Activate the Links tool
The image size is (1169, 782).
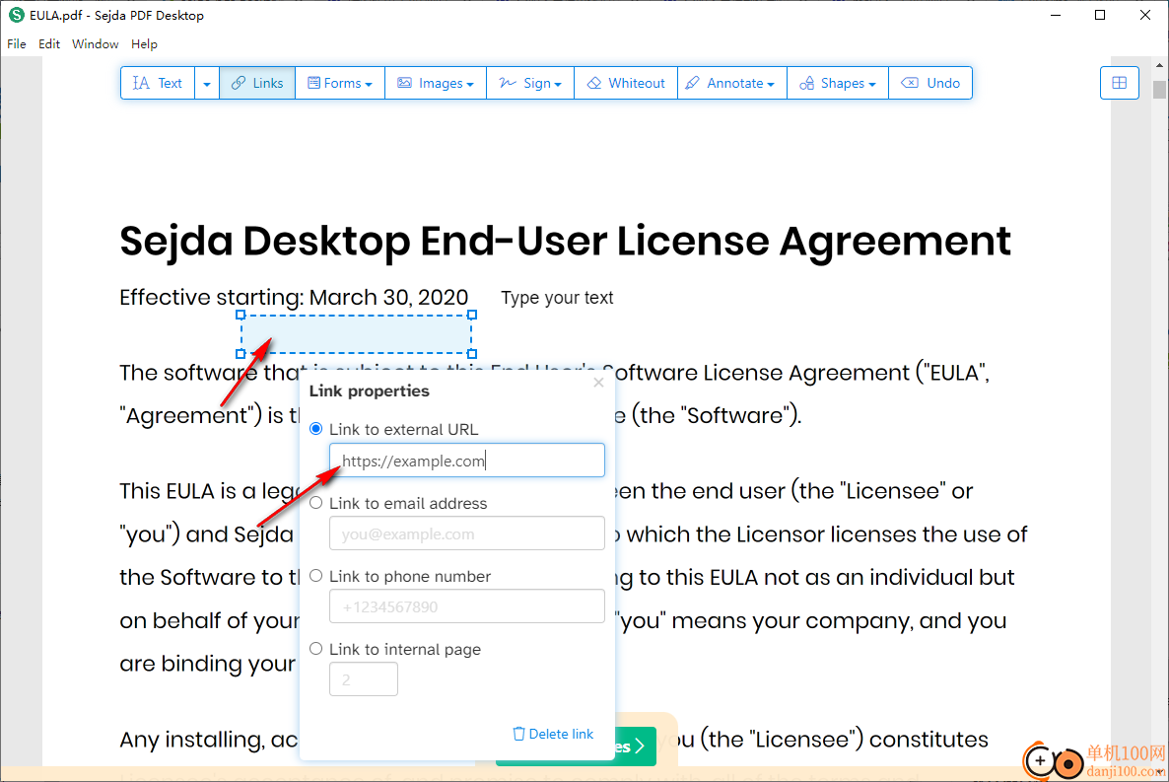257,83
